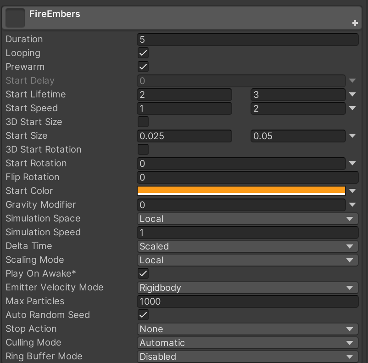The width and height of the screenshot is (368, 363).
Task: Open Start Color mode arrow menu
Action: [x=352, y=191]
